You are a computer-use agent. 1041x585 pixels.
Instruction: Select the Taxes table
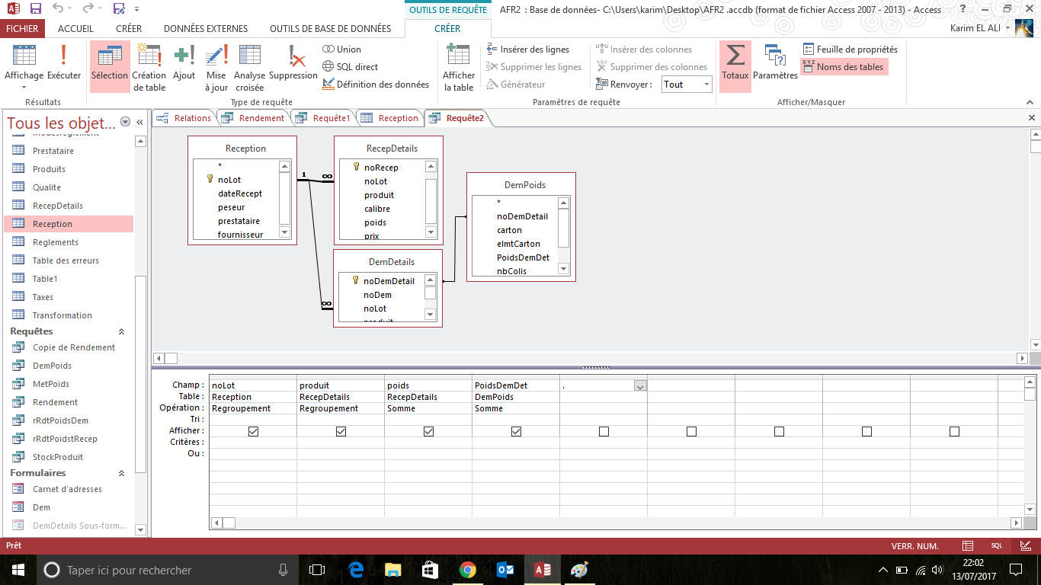point(43,297)
